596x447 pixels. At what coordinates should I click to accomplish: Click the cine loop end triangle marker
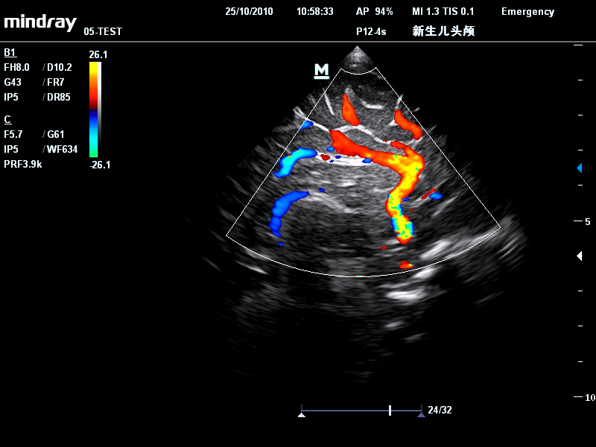pos(421,414)
